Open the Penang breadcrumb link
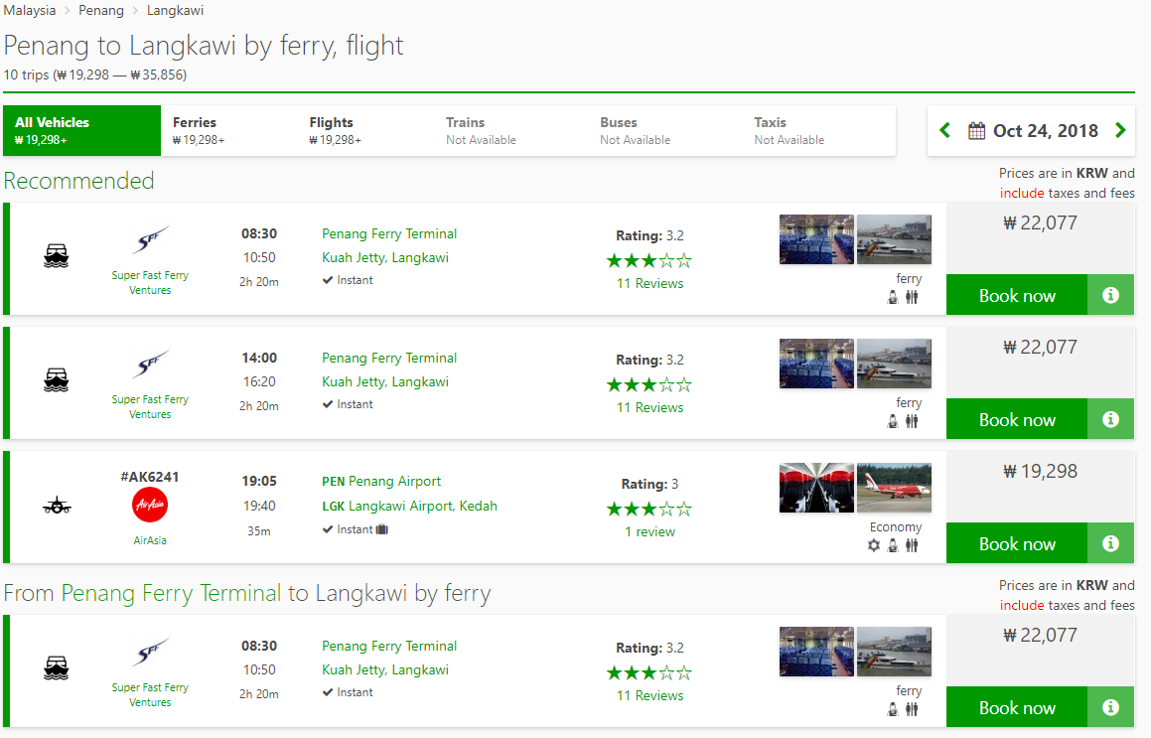 point(101,10)
